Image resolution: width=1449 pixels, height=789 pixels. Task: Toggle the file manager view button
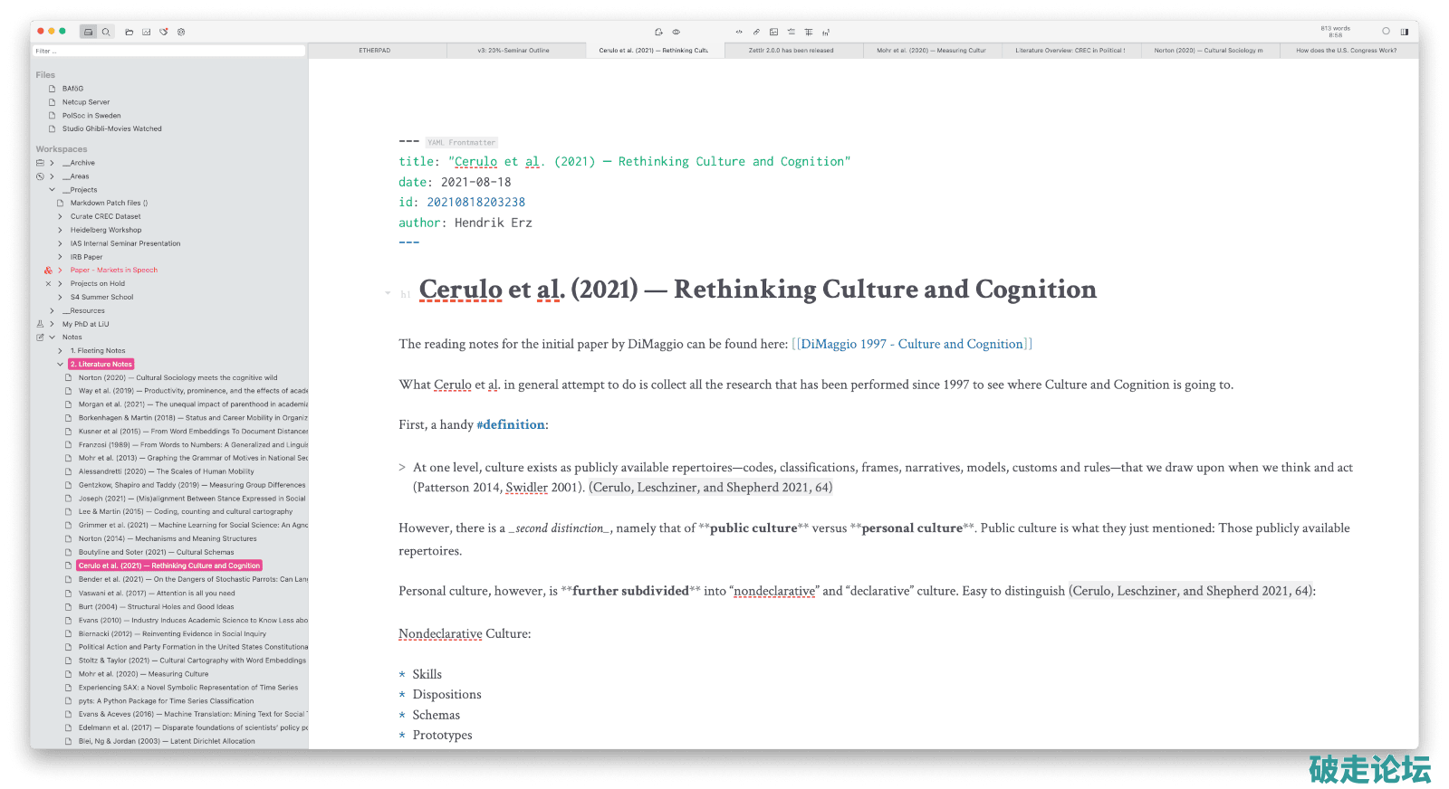tap(88, 32)
